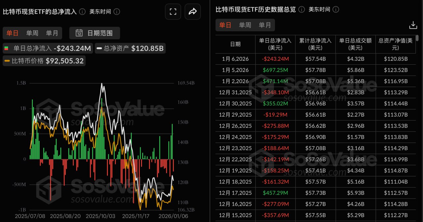The height and width of the screenshot is (222, 423).
Task: Download the ETF historical data table
Action: point(413,25)
